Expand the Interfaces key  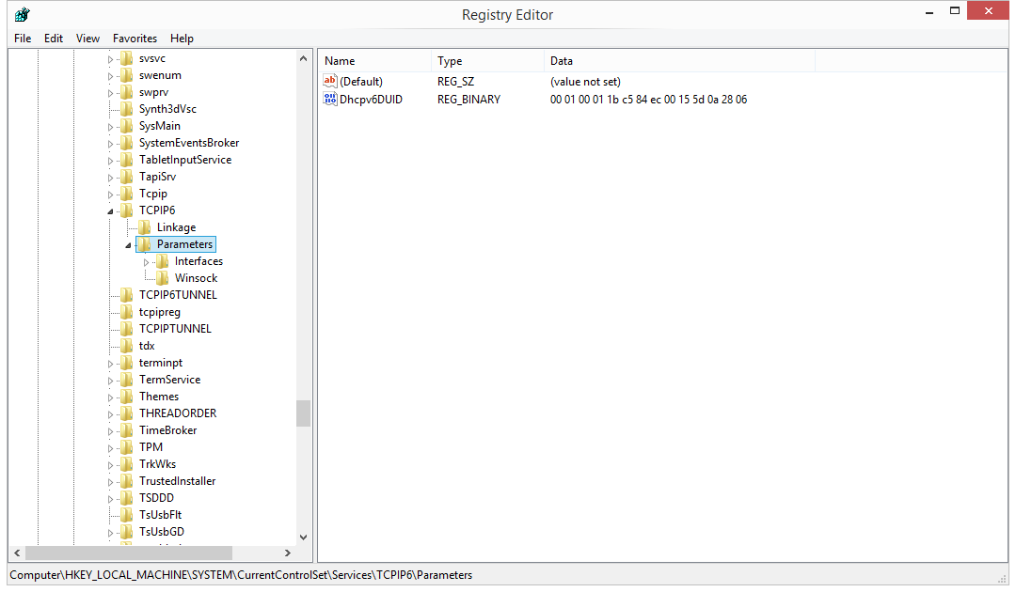[145, 260]
